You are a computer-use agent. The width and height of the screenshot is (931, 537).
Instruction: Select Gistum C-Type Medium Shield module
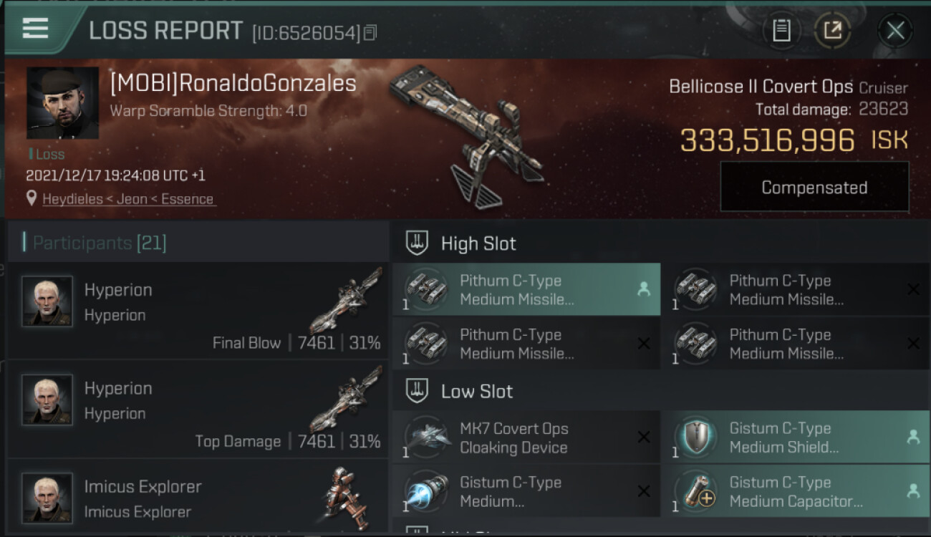point(796,437)
